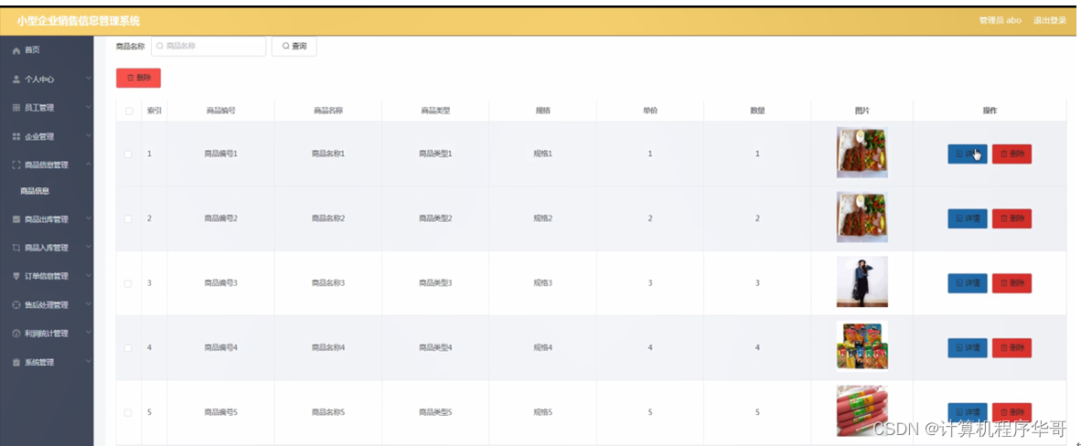Expand the 系统管理 chevron
The width and height of the screenshot is (1081, 446).
point(88,362)
